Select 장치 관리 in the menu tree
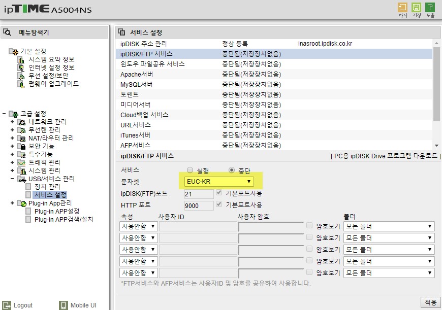Screen dimensions: 442x310 pyautogui.click(x=47, y=187)
